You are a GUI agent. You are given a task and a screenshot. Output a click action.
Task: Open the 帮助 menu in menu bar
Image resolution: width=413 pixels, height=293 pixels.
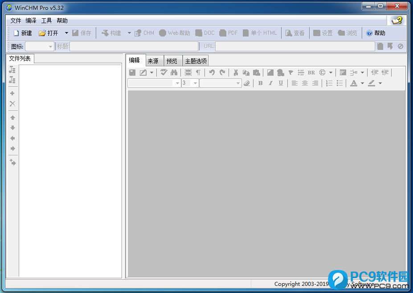(62, 20)
